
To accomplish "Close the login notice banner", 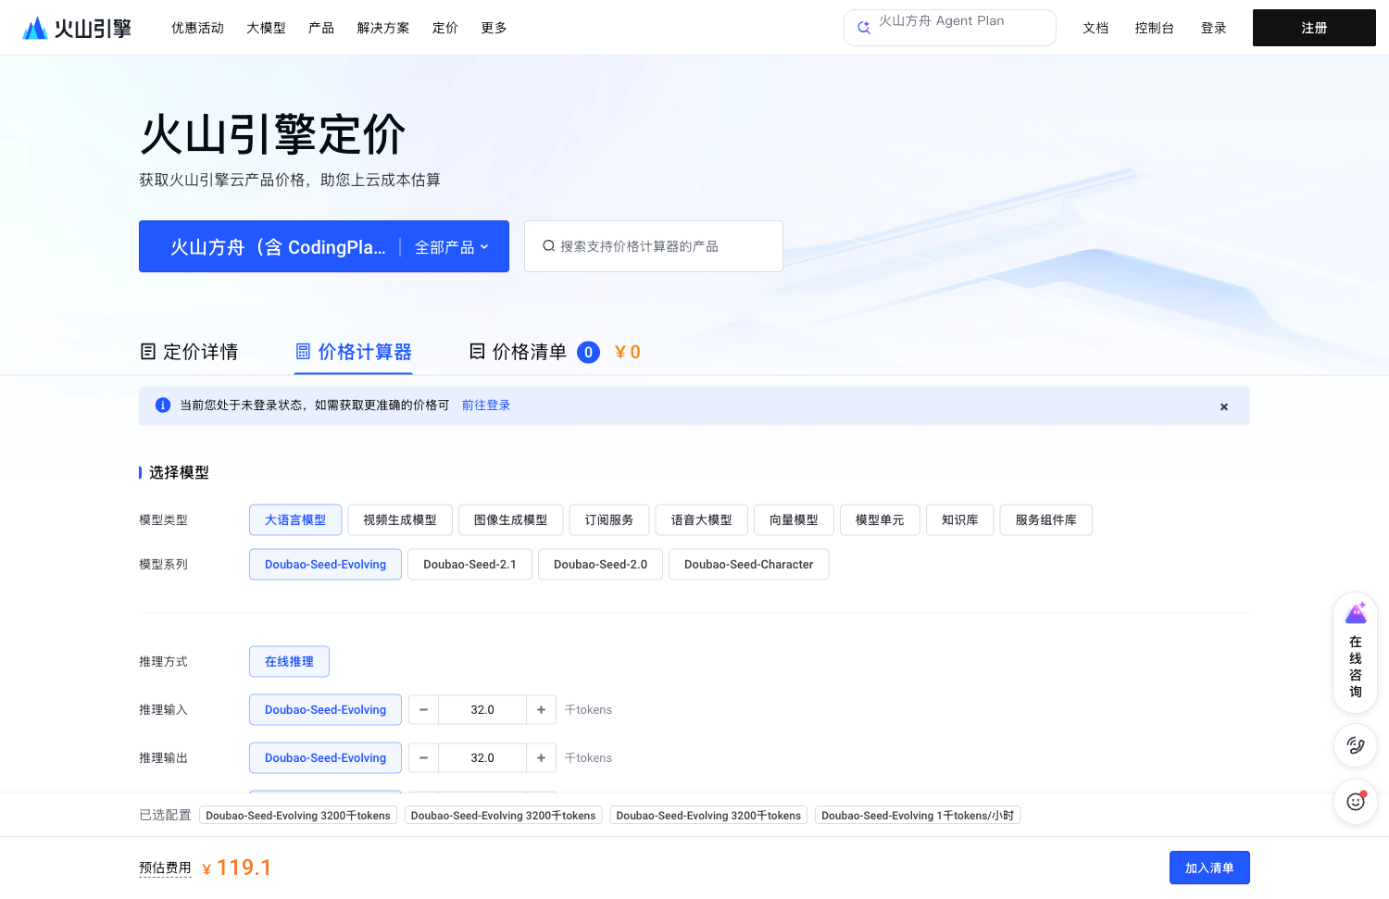I will [x=1224, y=406].
